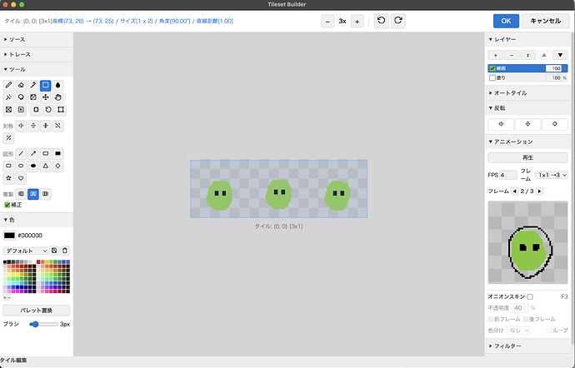575x368 pixels.
Task: Click the キャンセル button
Action: coord(545,21)
